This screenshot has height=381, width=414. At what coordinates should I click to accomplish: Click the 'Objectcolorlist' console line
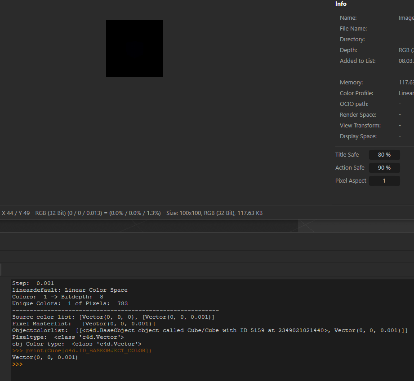[x=210, y=330]
